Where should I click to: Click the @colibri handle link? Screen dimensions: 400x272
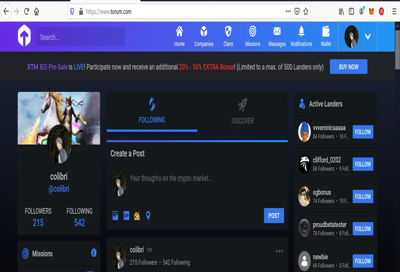click(59, 189)
